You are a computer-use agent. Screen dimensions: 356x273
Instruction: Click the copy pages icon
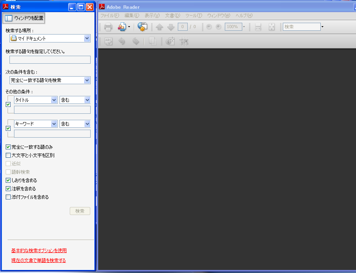[x=152, y=41]
